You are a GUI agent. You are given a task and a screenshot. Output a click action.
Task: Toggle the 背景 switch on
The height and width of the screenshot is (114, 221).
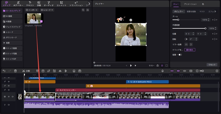[x=180, y=55]
